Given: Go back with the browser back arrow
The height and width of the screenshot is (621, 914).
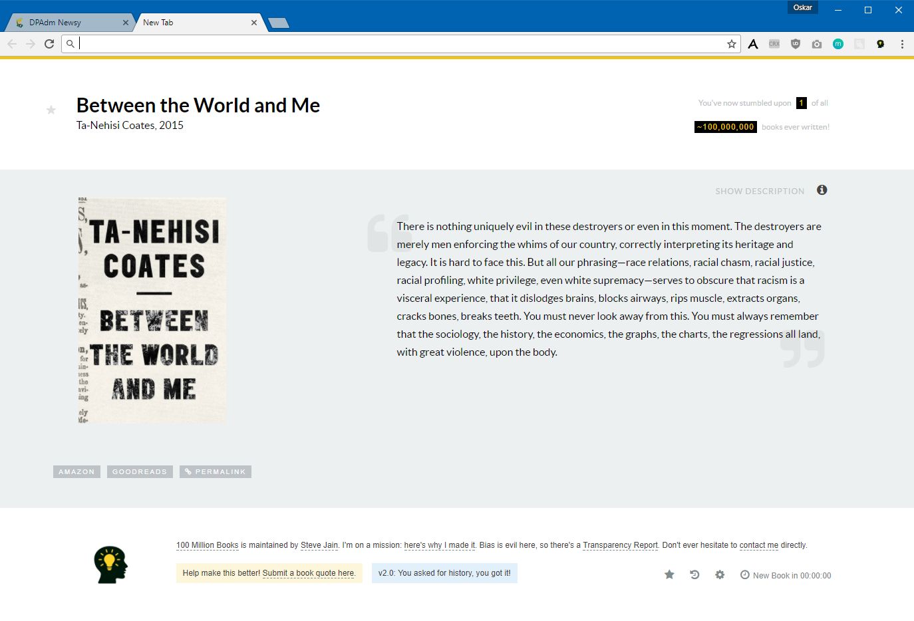Looking at the screenshot, I should point(12,44).
